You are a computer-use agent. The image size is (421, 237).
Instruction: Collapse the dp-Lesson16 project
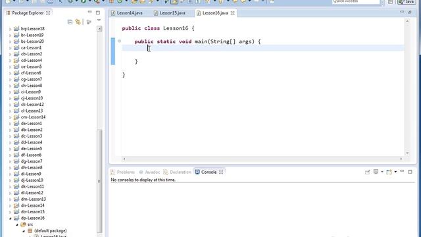11,218
